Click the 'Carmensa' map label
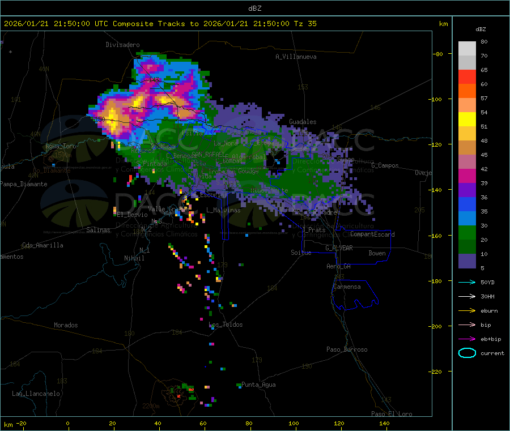510x431 pixels. 347,287
